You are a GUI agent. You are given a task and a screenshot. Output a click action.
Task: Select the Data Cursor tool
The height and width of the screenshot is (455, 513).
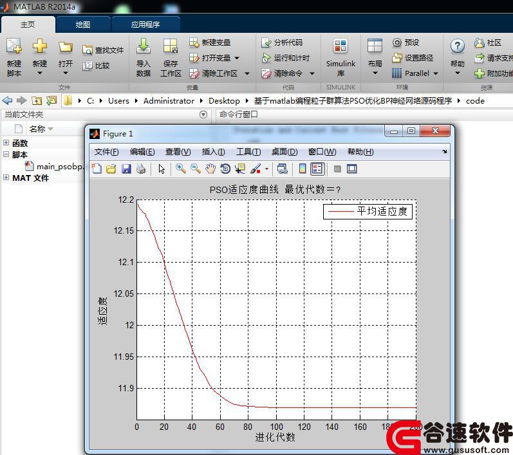coord(240,169)
